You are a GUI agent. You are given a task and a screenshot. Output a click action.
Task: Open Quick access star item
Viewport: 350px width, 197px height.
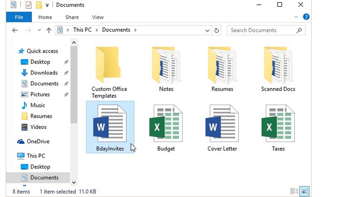click(38, 51)
